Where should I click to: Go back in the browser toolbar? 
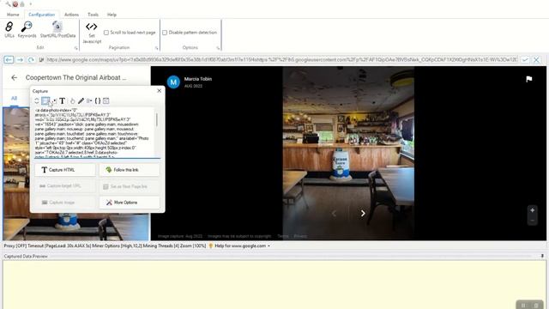(x=9, y=60)
